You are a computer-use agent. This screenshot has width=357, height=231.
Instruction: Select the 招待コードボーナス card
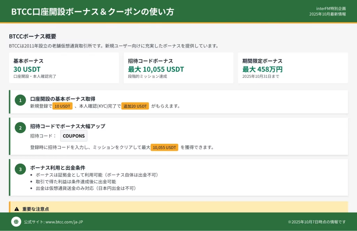pyautogui.click(x=178, y=68)
